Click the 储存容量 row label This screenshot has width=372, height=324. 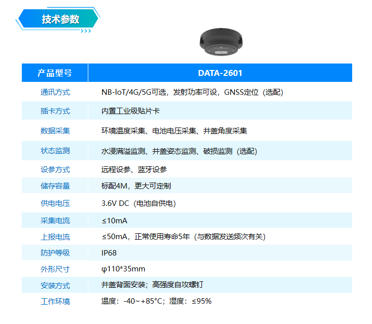[x=55, y=186]
